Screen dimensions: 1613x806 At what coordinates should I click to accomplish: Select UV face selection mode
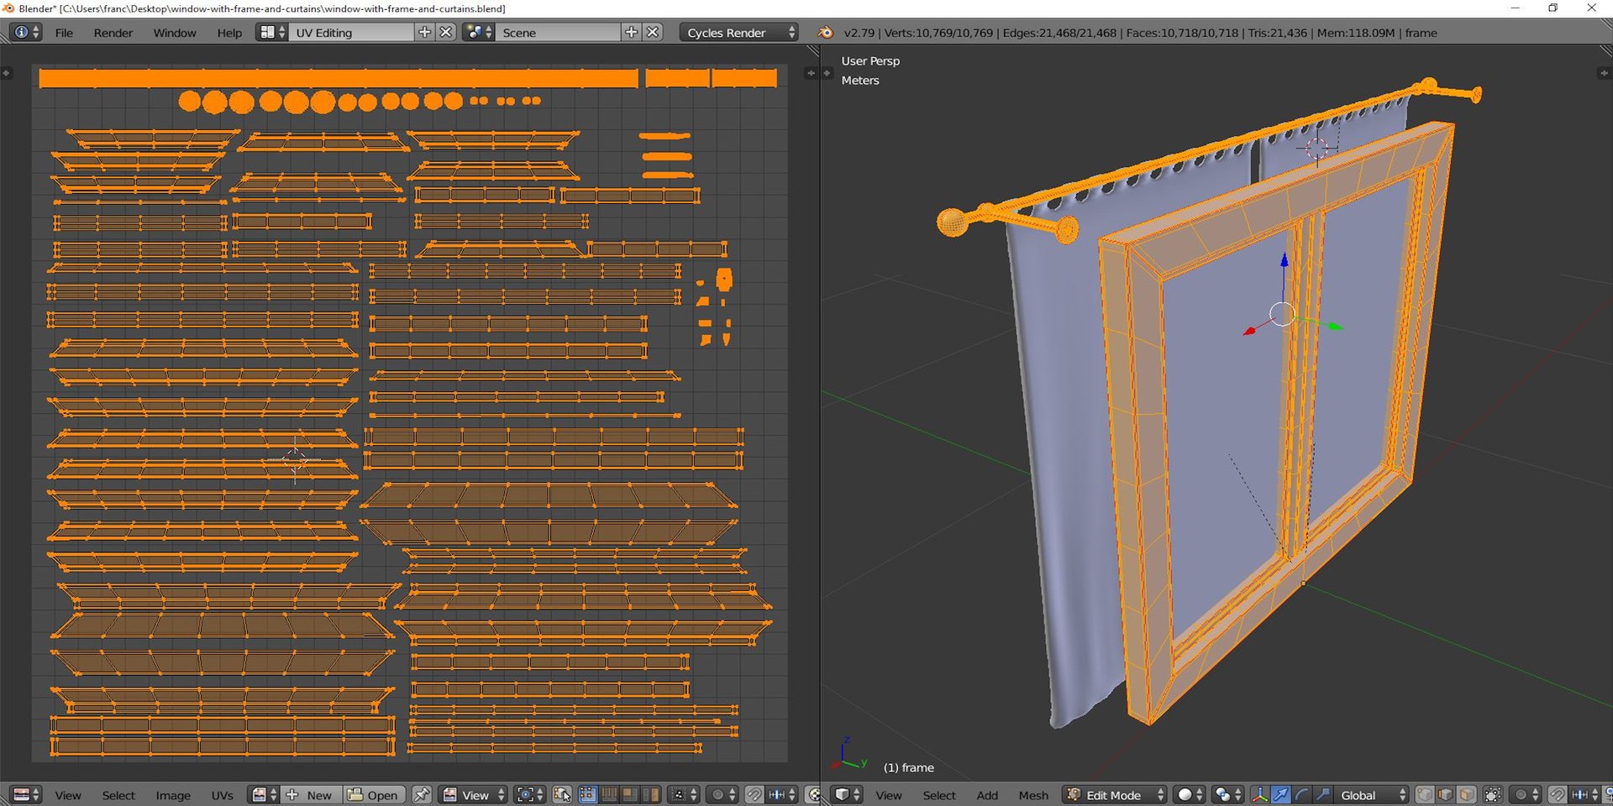[x=628, y=795]
